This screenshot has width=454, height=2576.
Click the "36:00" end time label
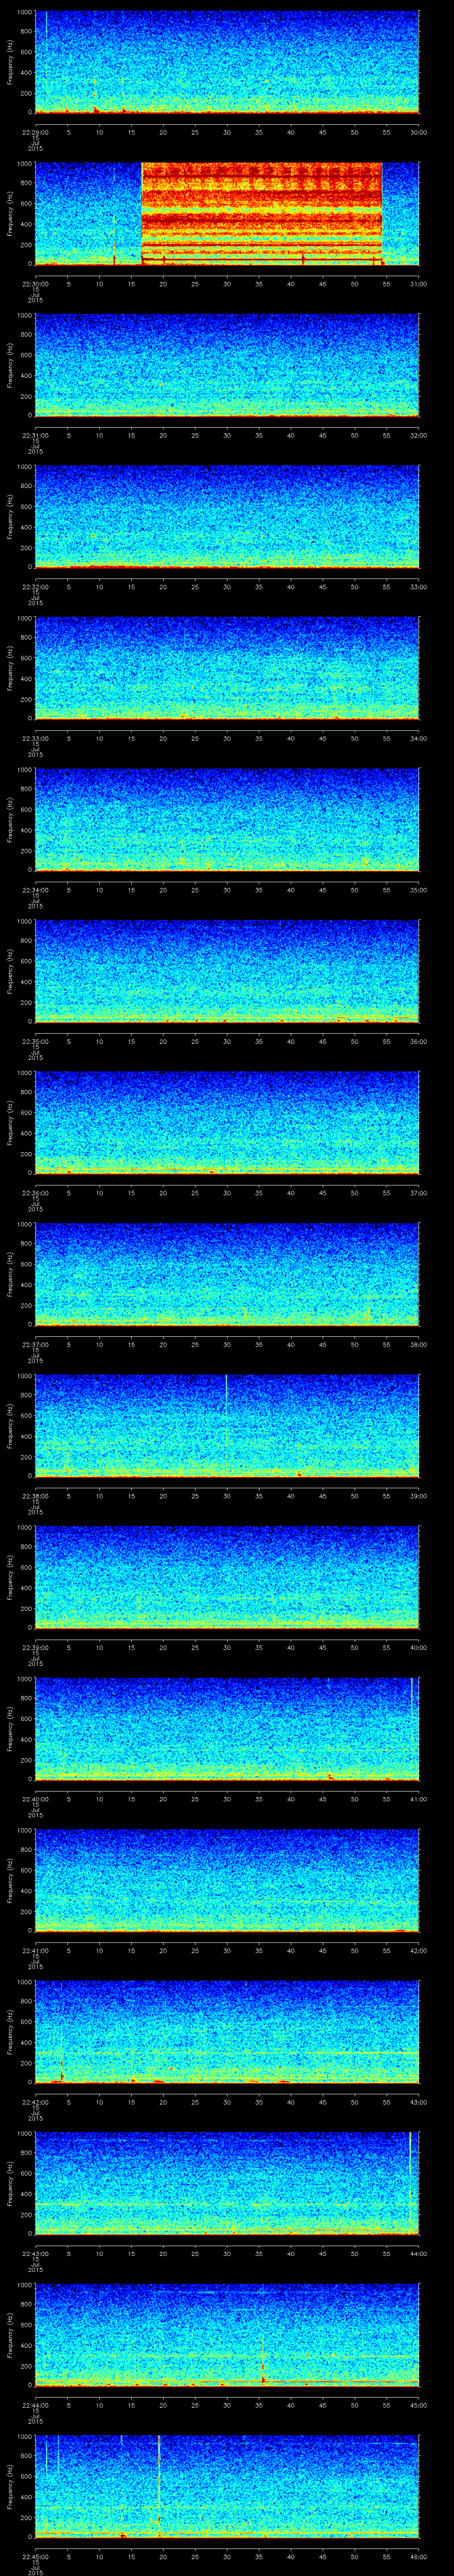(419, 1041)
